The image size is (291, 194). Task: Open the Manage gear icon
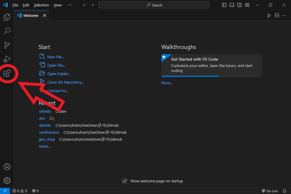[7, 180]
